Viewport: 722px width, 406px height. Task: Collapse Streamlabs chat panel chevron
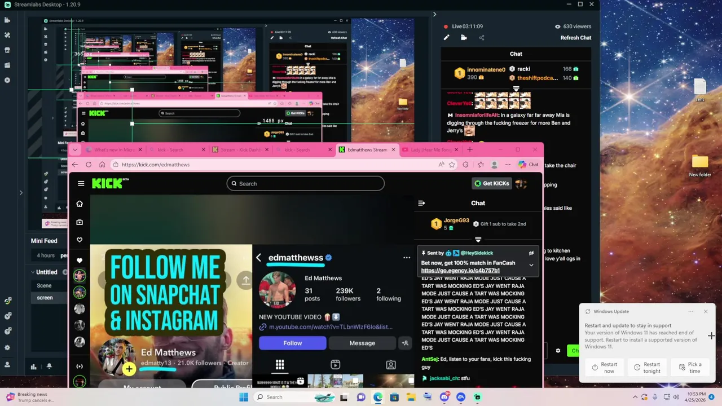(x=434, y=15)
